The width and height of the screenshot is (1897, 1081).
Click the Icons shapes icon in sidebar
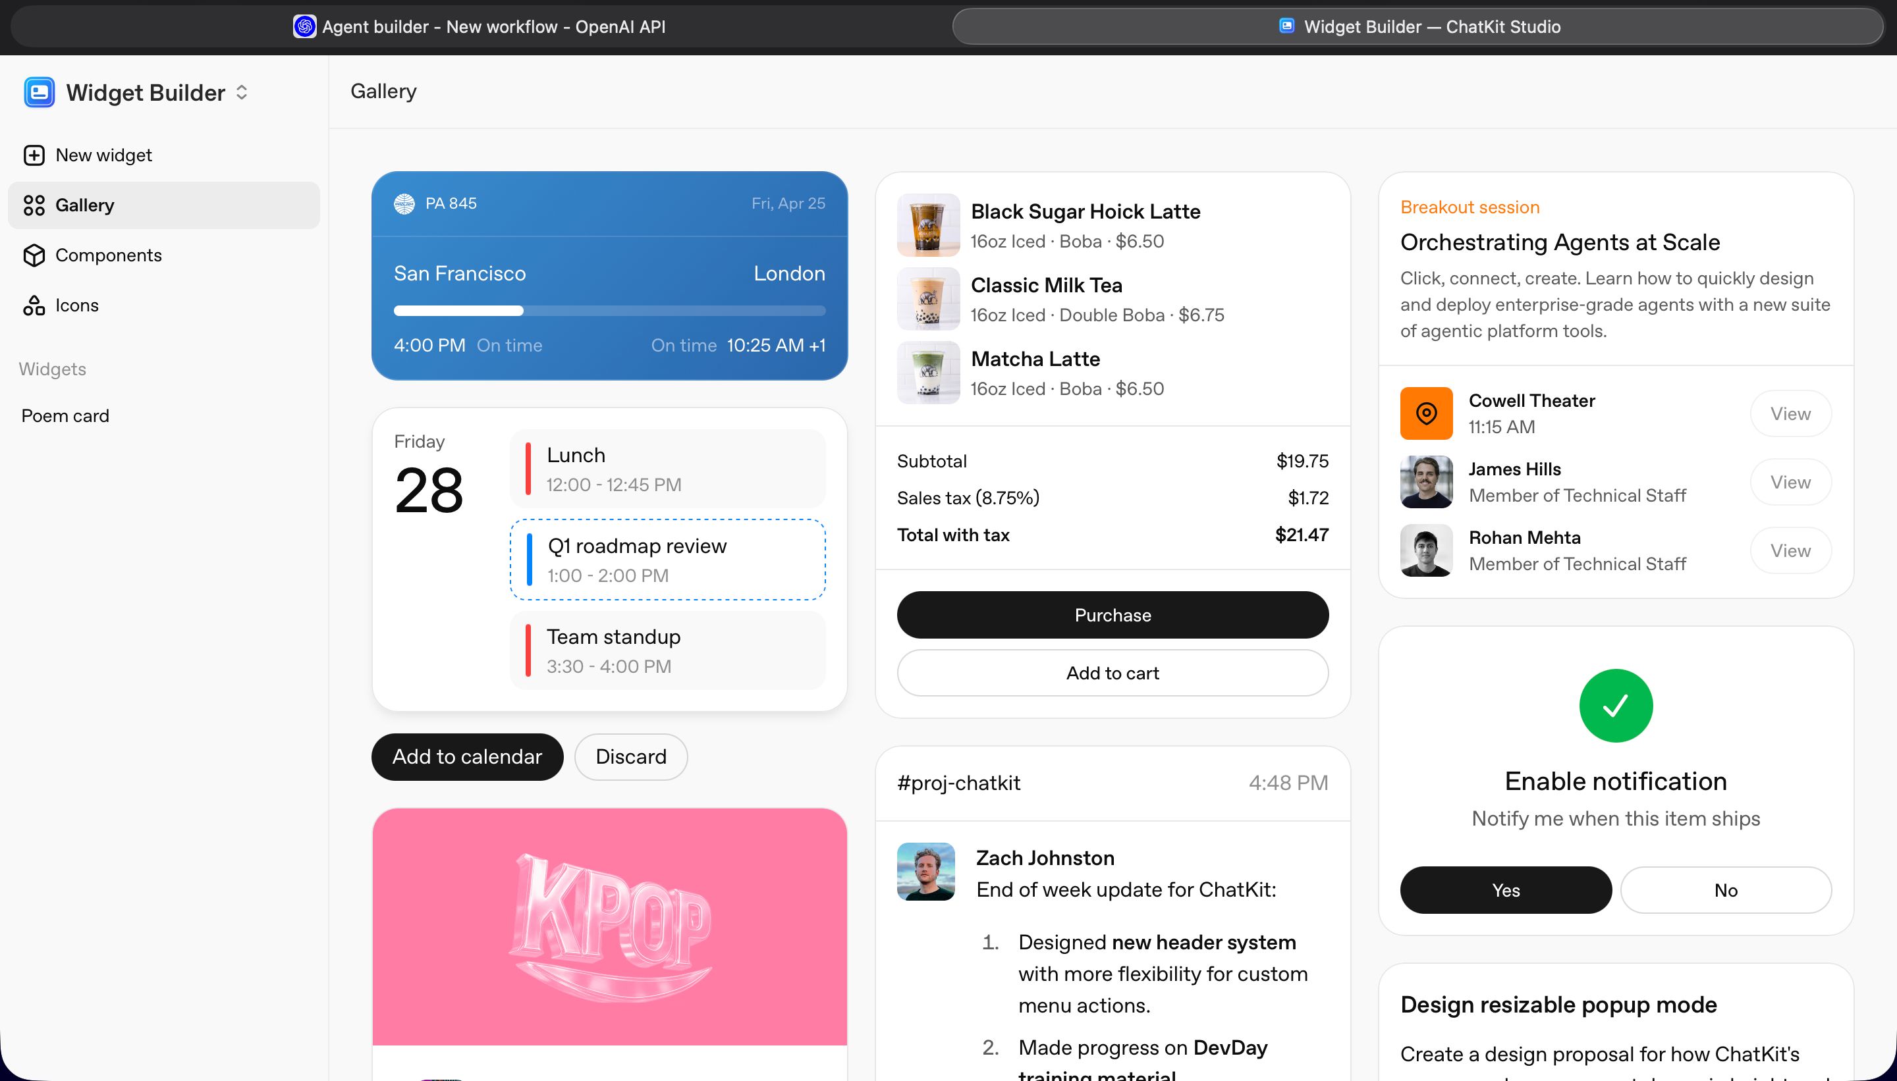34,305
